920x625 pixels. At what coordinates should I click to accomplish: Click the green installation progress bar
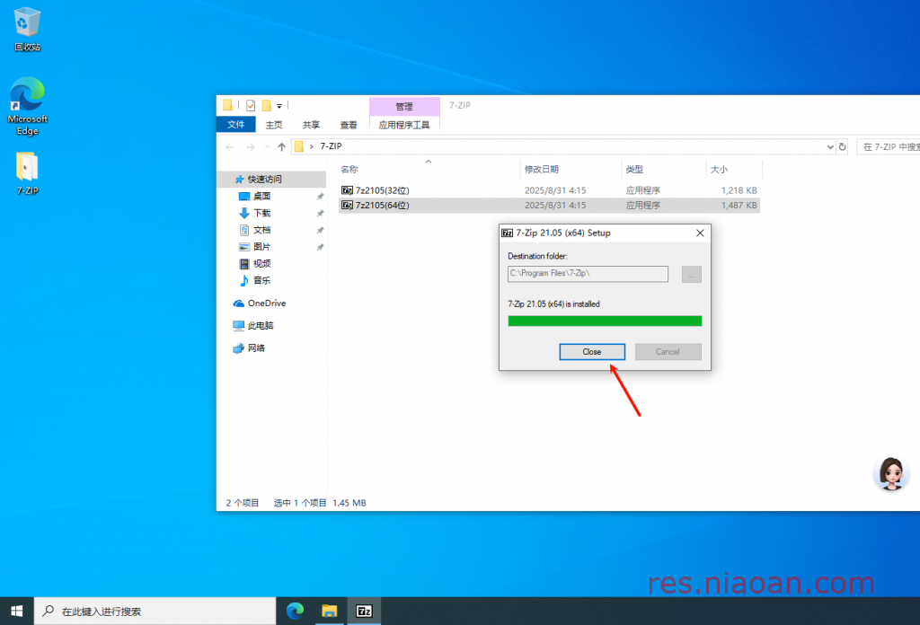tap(605, 321)
